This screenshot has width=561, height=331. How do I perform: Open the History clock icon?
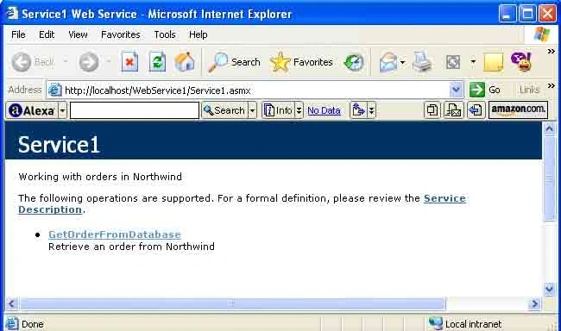coord(354,62)
